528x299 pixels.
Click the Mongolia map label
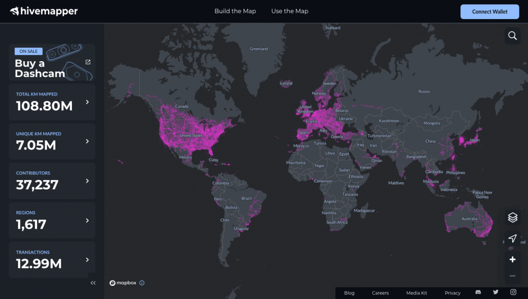[432, 123]
